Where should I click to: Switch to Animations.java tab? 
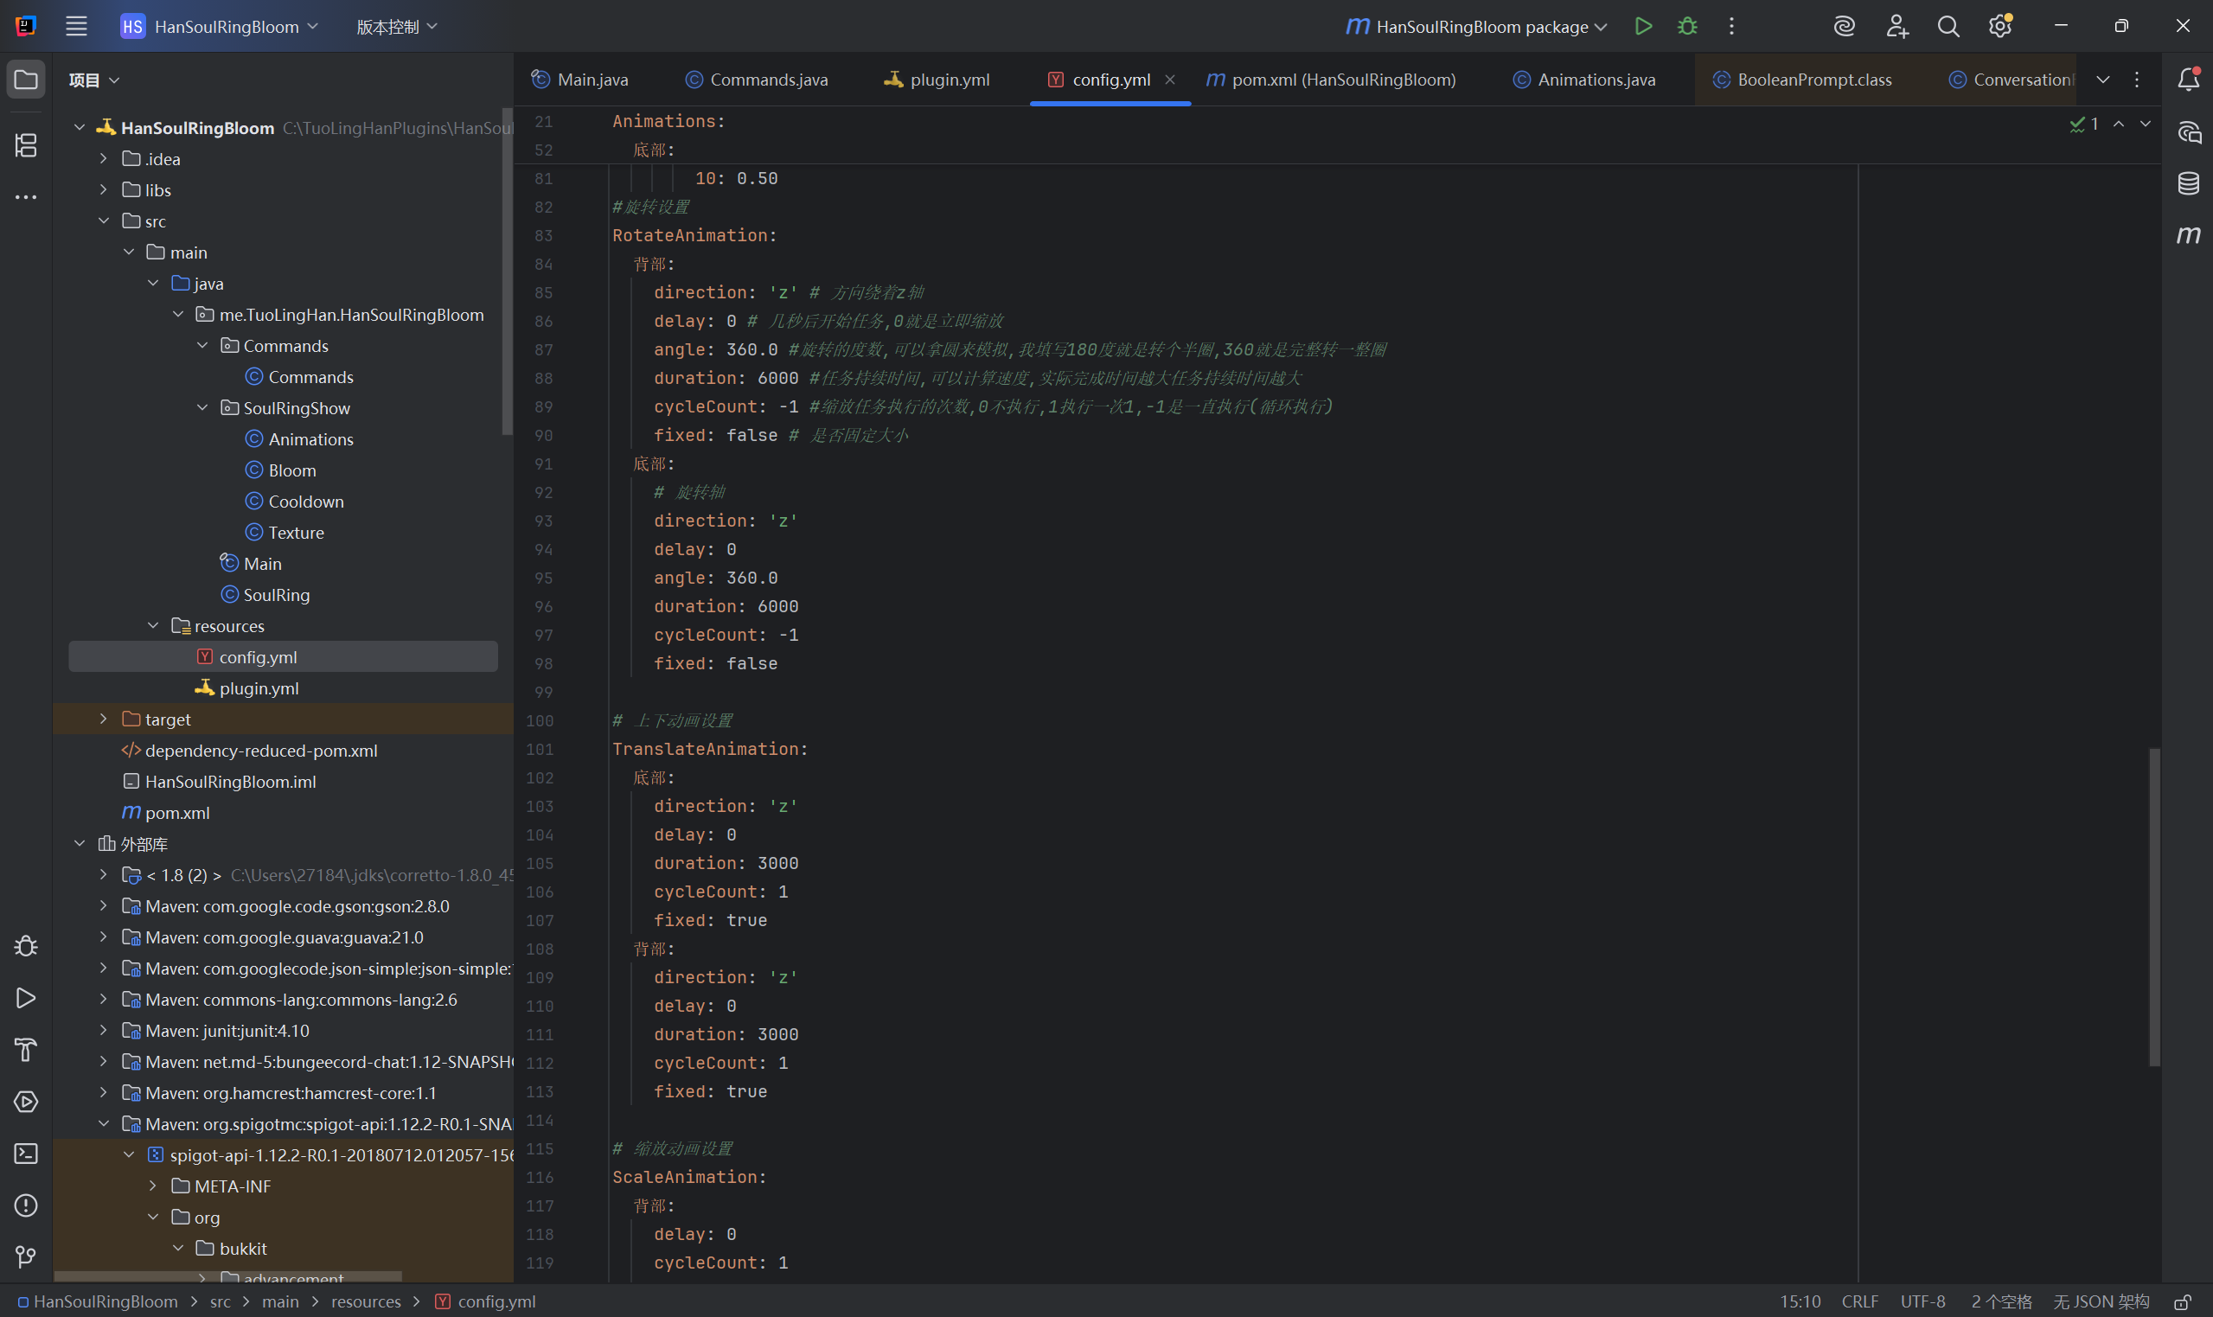[1584, 80]
